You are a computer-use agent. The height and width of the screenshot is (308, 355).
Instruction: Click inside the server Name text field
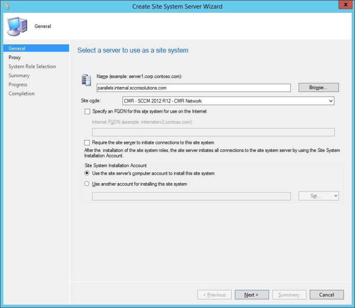pyautogui.click(x=190, y=88)
